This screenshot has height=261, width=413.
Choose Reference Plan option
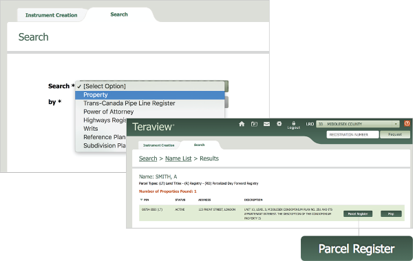(101, 137)
